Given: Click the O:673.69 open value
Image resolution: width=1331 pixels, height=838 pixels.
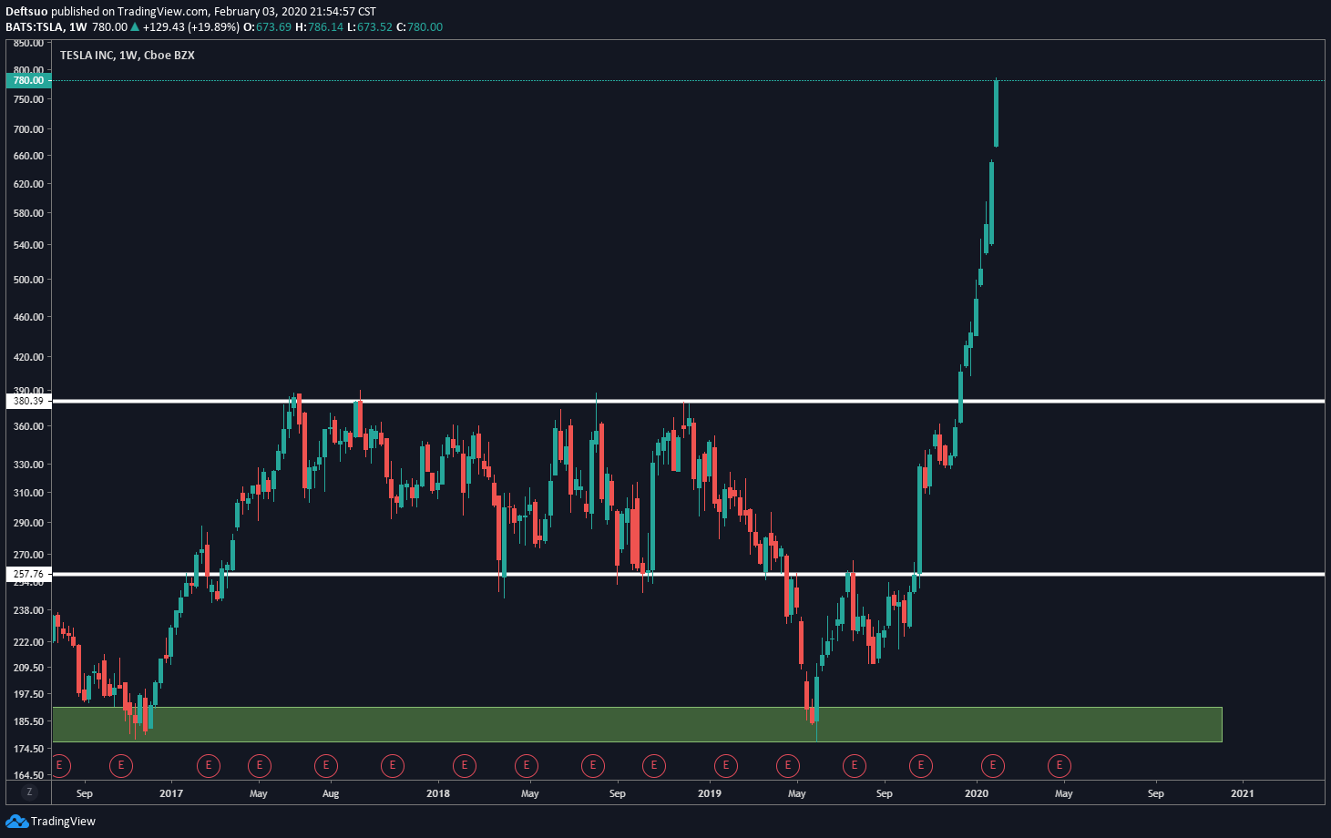Looking at the screenshot, I should 268,26.
